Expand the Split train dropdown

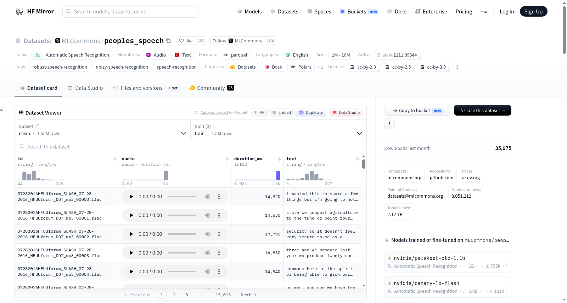(278, 130)
